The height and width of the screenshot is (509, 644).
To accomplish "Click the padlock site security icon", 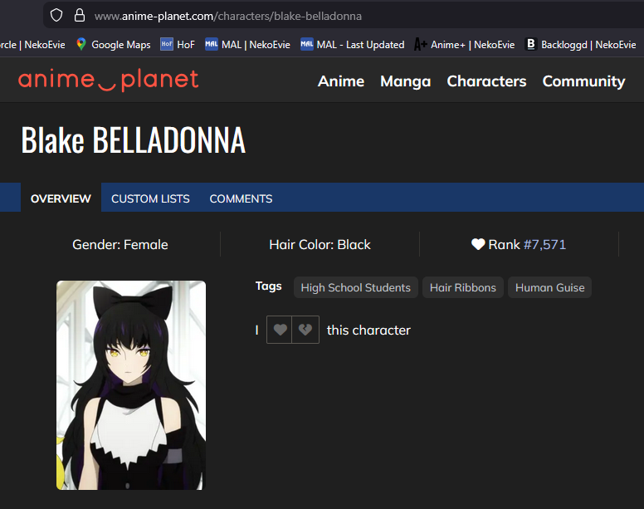I will point(80,16).
